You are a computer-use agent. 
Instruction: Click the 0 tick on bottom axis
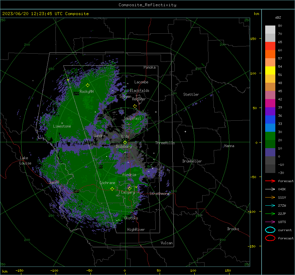[125, 270]
